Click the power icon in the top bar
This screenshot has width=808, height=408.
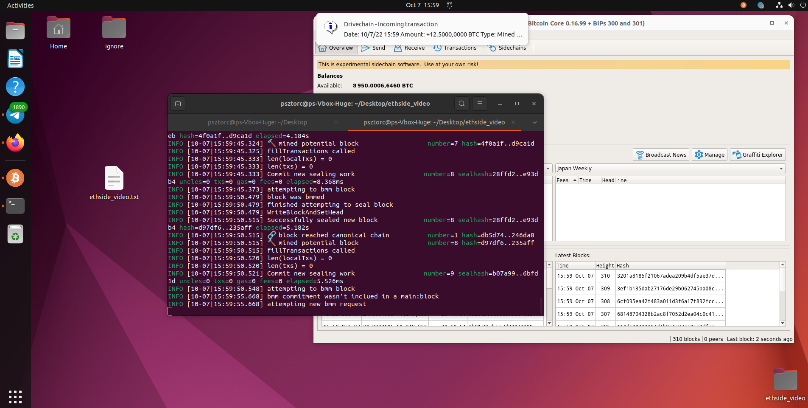click(802, 5)
